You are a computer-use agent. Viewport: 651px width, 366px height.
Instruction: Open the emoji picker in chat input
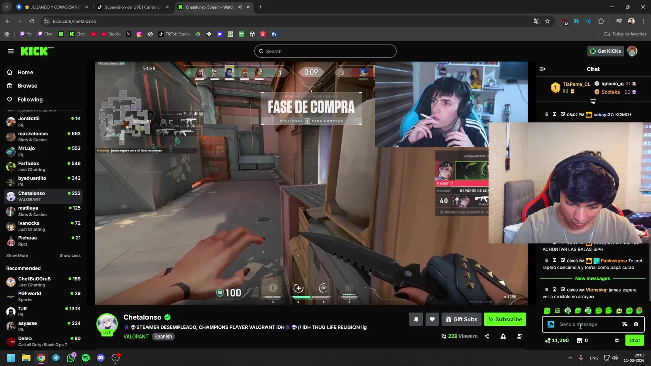pyautogui.click(x=636, y=324)
